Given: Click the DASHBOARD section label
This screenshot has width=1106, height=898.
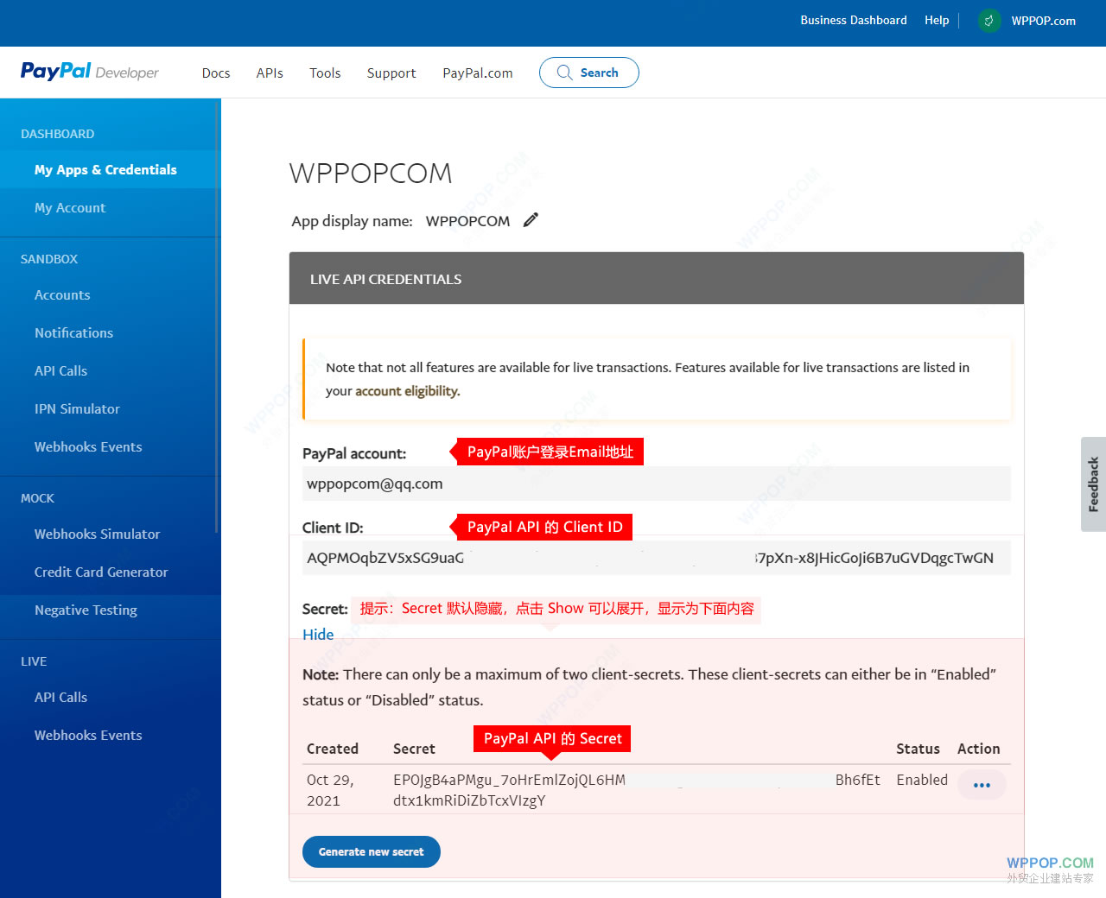Looking at the screenshot, I should click(58, 134).
